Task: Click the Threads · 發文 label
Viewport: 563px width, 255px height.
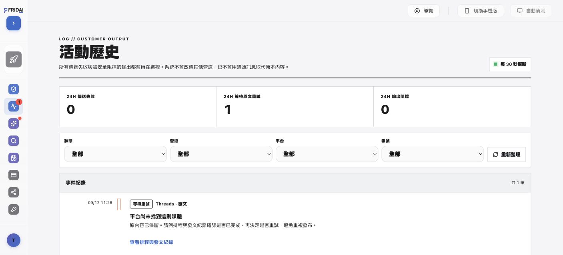Action: click(171, 204)
